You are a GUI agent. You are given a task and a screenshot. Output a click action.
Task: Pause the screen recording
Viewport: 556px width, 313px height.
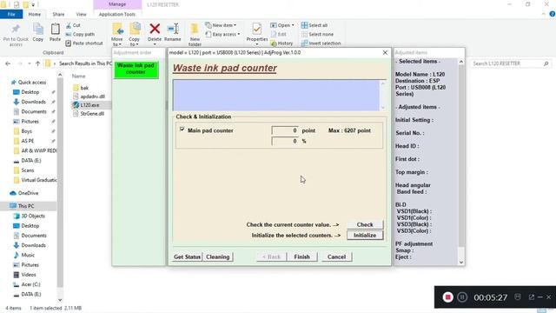point(462,297)
